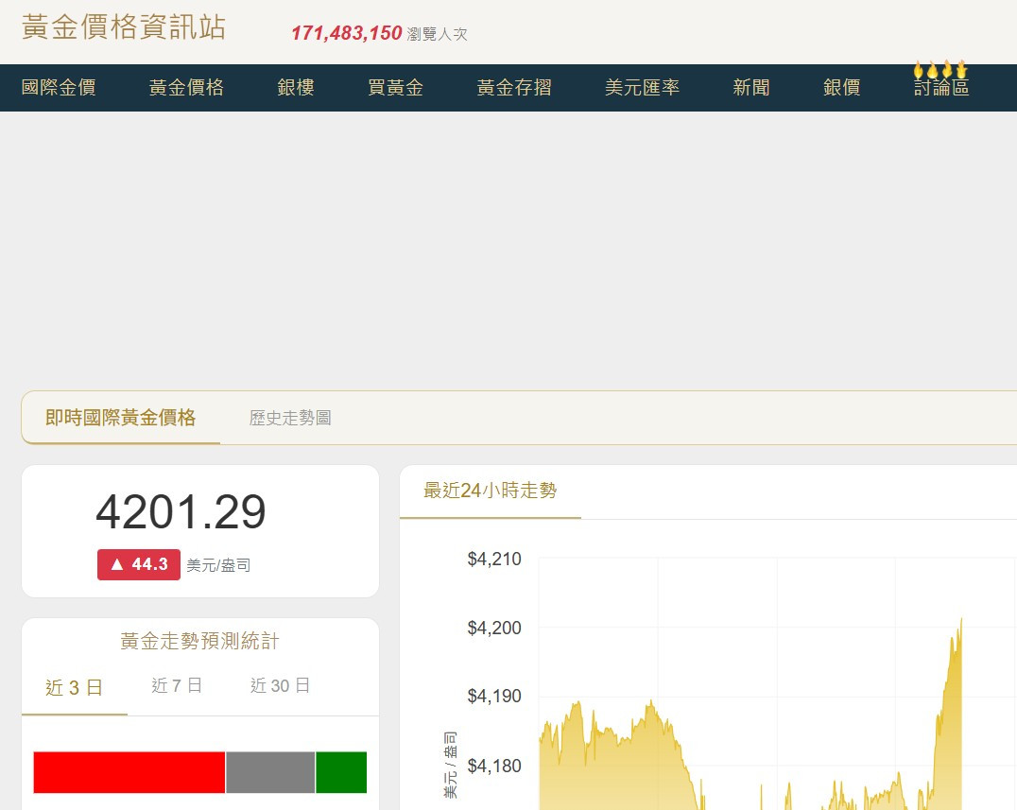The width and height of the screenshot is (1017, 810).
Task: Go to the 銀樓 page
Action: pos(296,88)
